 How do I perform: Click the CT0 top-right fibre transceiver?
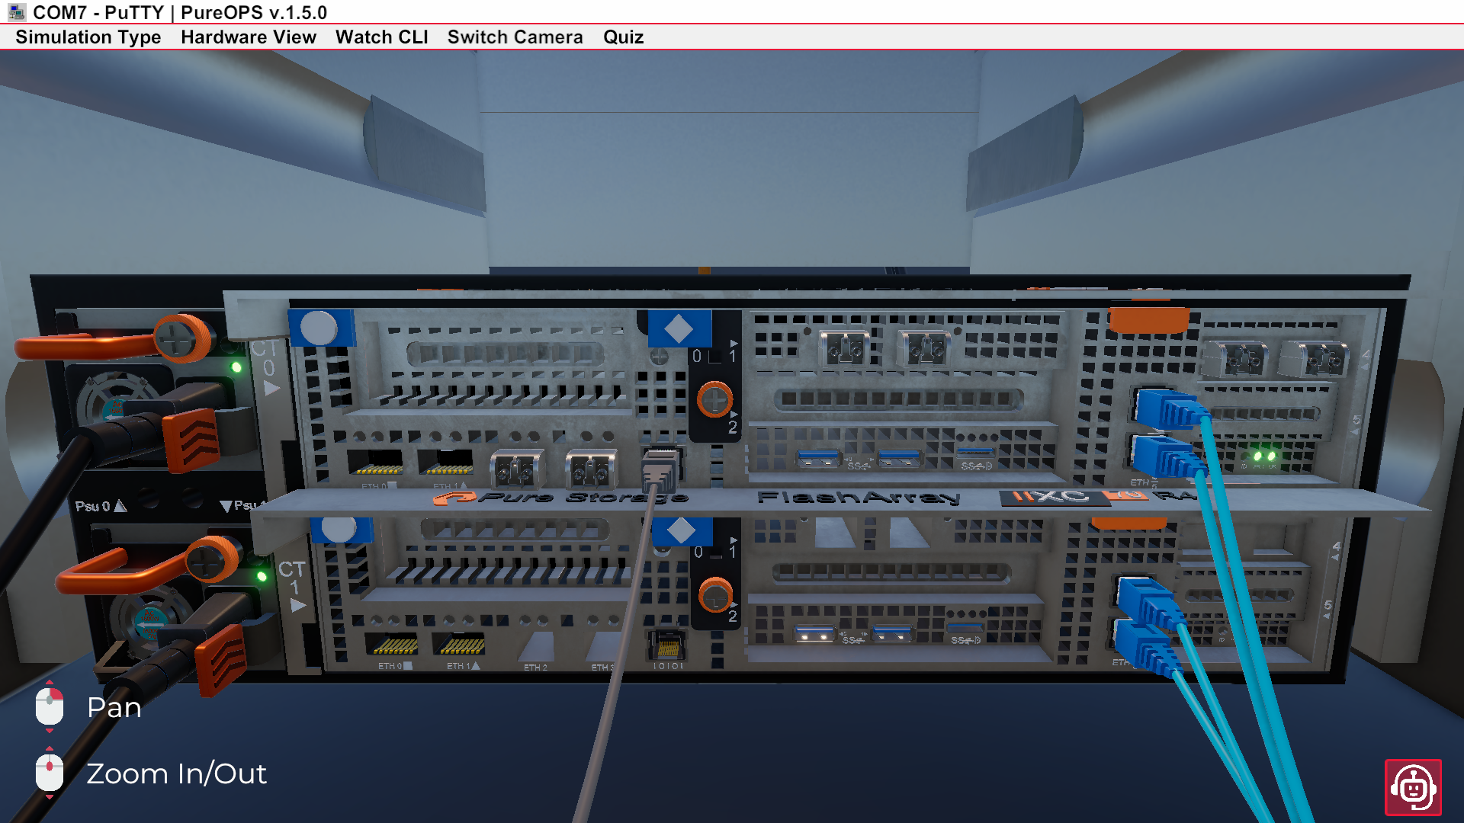point(925,349)
